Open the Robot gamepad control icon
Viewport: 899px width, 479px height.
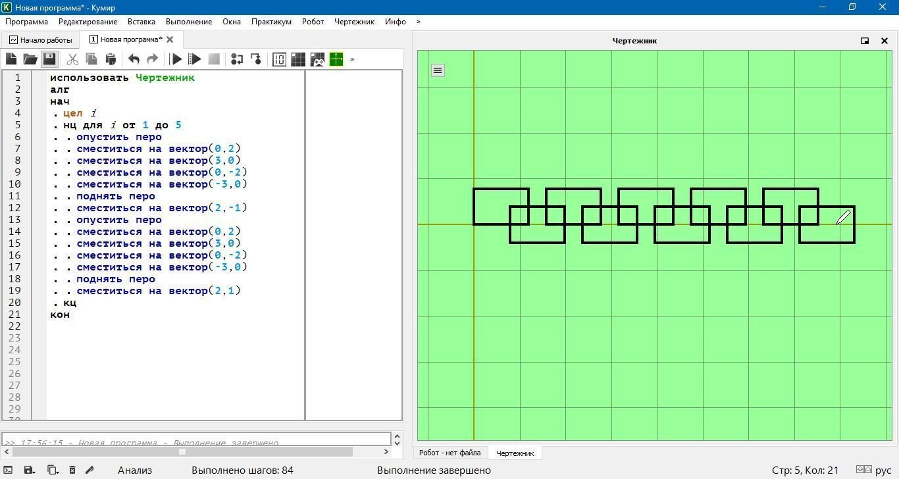(317, 59)
